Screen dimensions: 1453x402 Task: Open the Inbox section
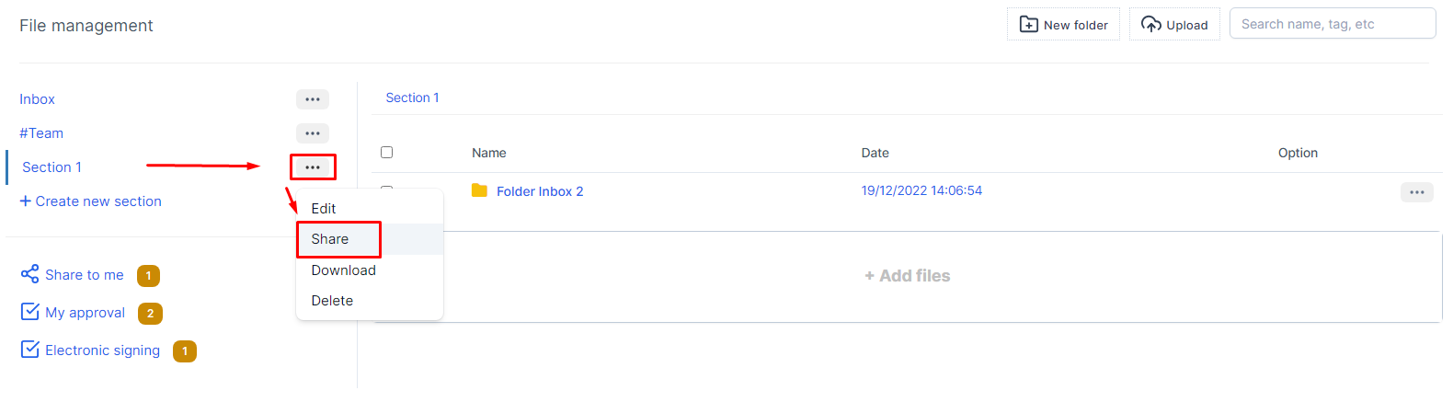pos(38,99)
